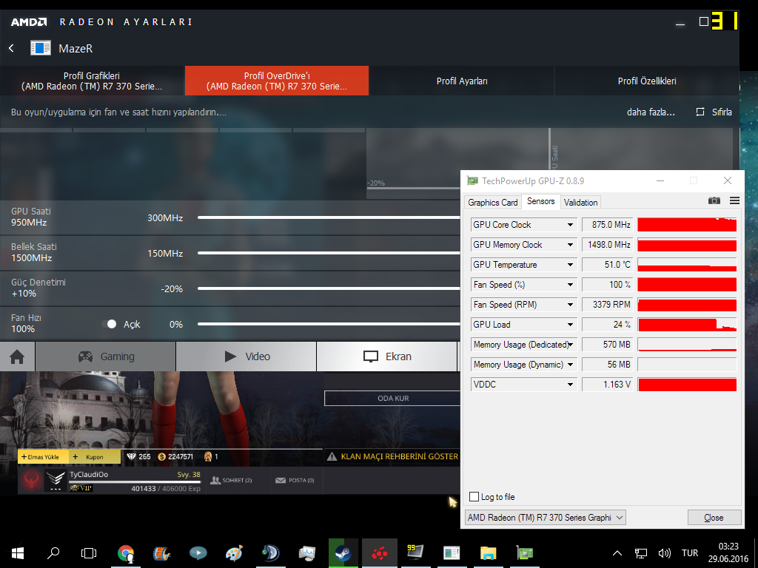Open taskbar clock and date

click(x=728, y=553)
